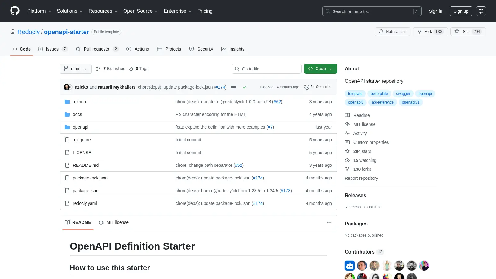
Task: Expand the Platform menu
Action: tap(39, 11)
